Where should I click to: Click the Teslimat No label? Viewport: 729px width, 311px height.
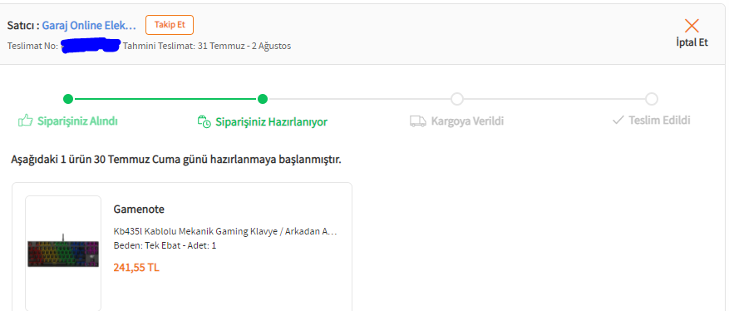[33, 46]
